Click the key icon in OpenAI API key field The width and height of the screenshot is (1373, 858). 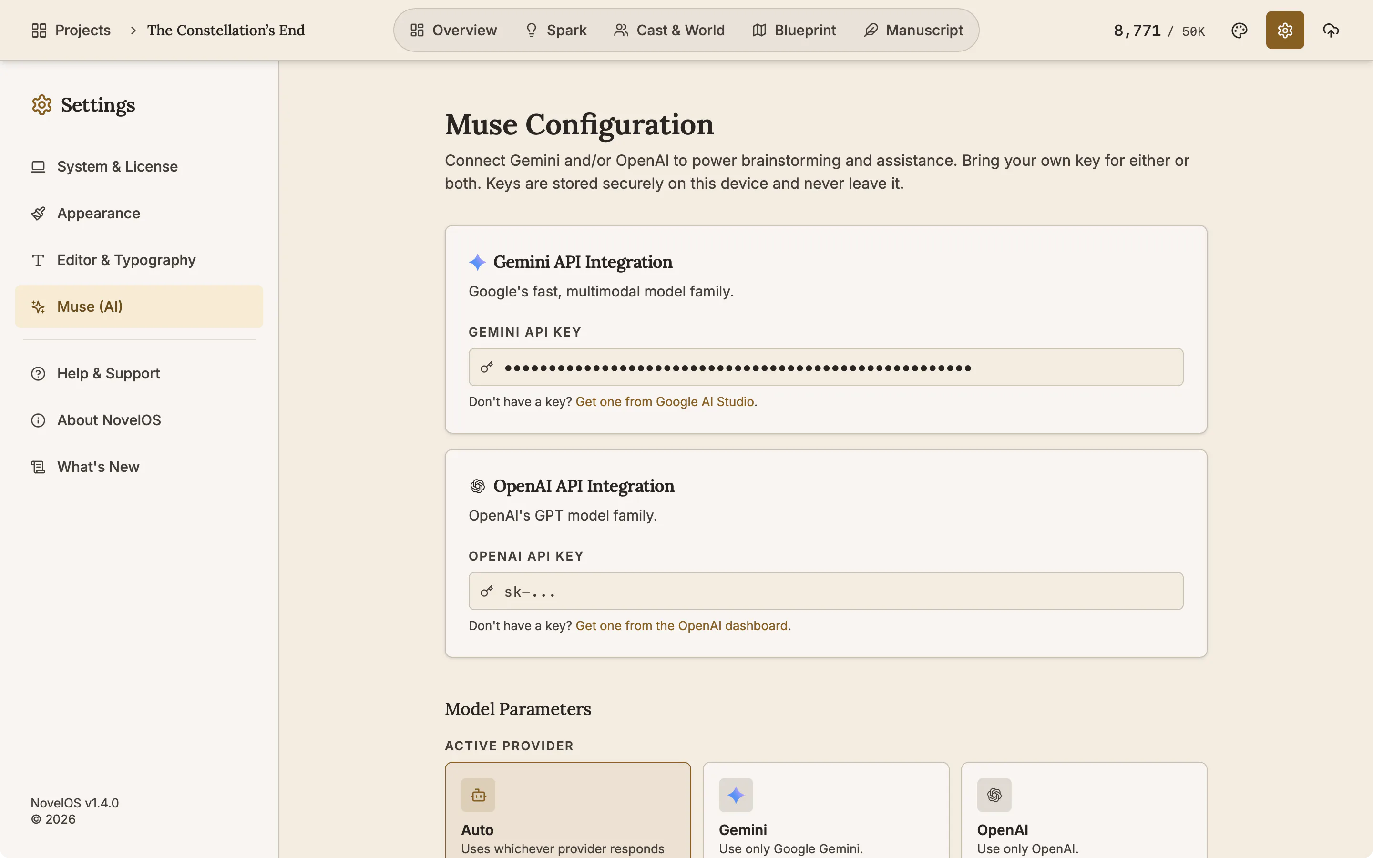(x=487, y=591)
